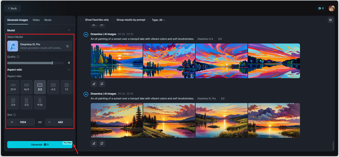The height and width of the screenshot is (157, 339).
Task: Click Dreamina icon of the XL Pro result
Action: 86,94
